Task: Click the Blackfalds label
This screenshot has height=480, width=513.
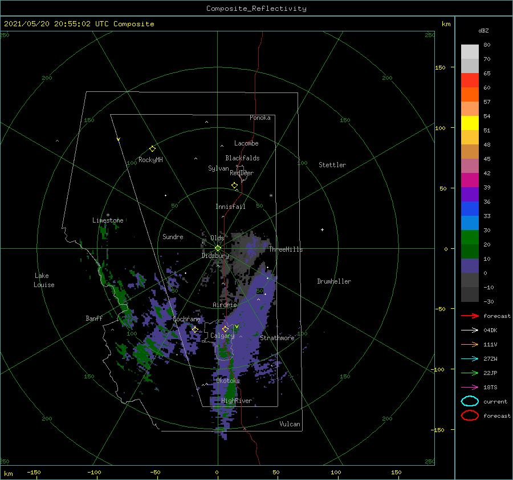Action: (x=242, y=158)
